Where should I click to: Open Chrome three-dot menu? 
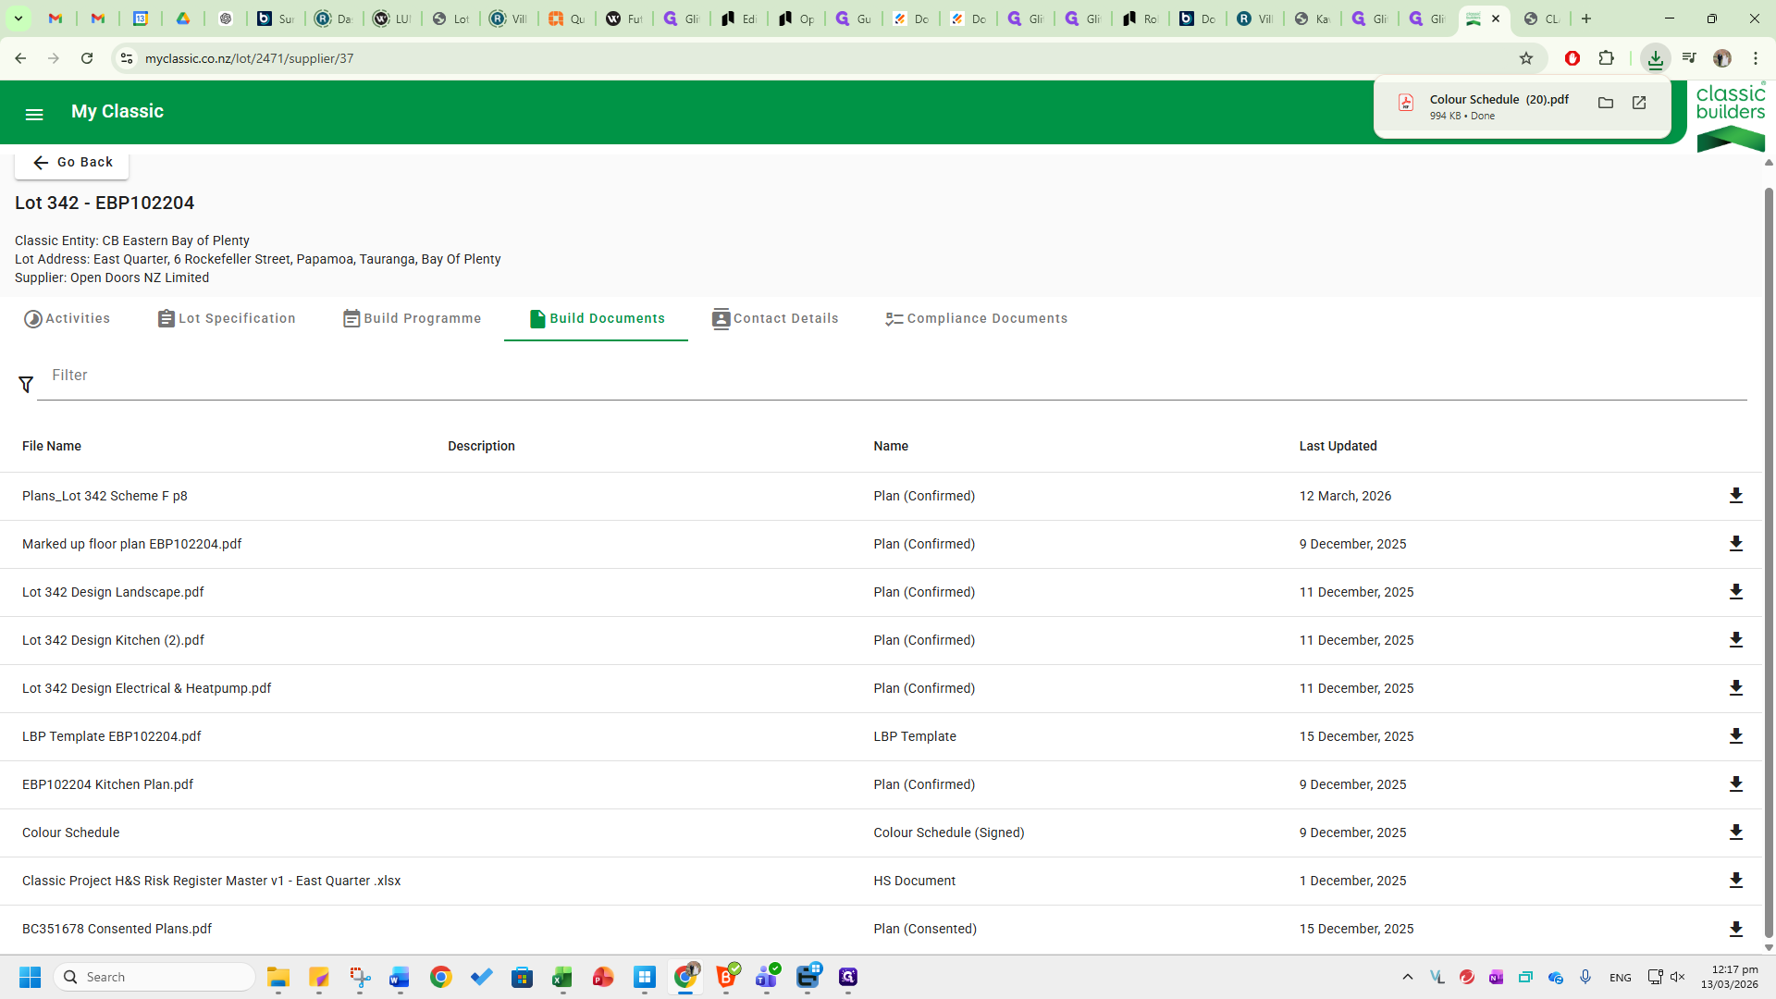[1755, 58]
